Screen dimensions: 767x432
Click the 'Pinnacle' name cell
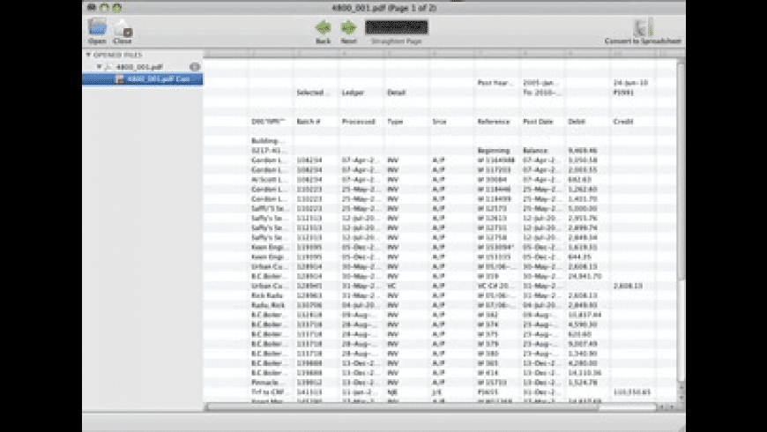coord(267,383)
